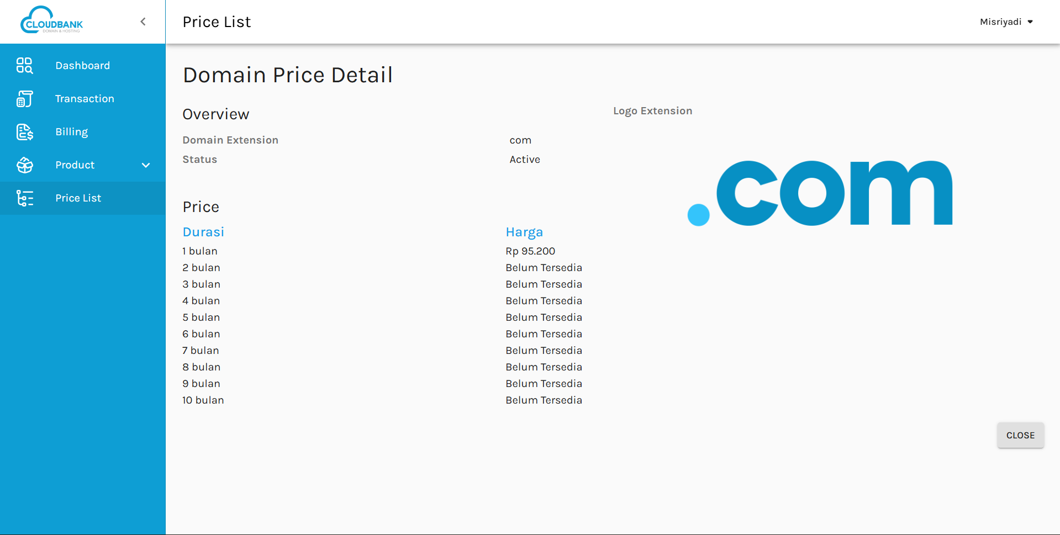Screen dimensions: 1060x535
Task: Click the Product box icon
Action: click(x=24, y=165)
